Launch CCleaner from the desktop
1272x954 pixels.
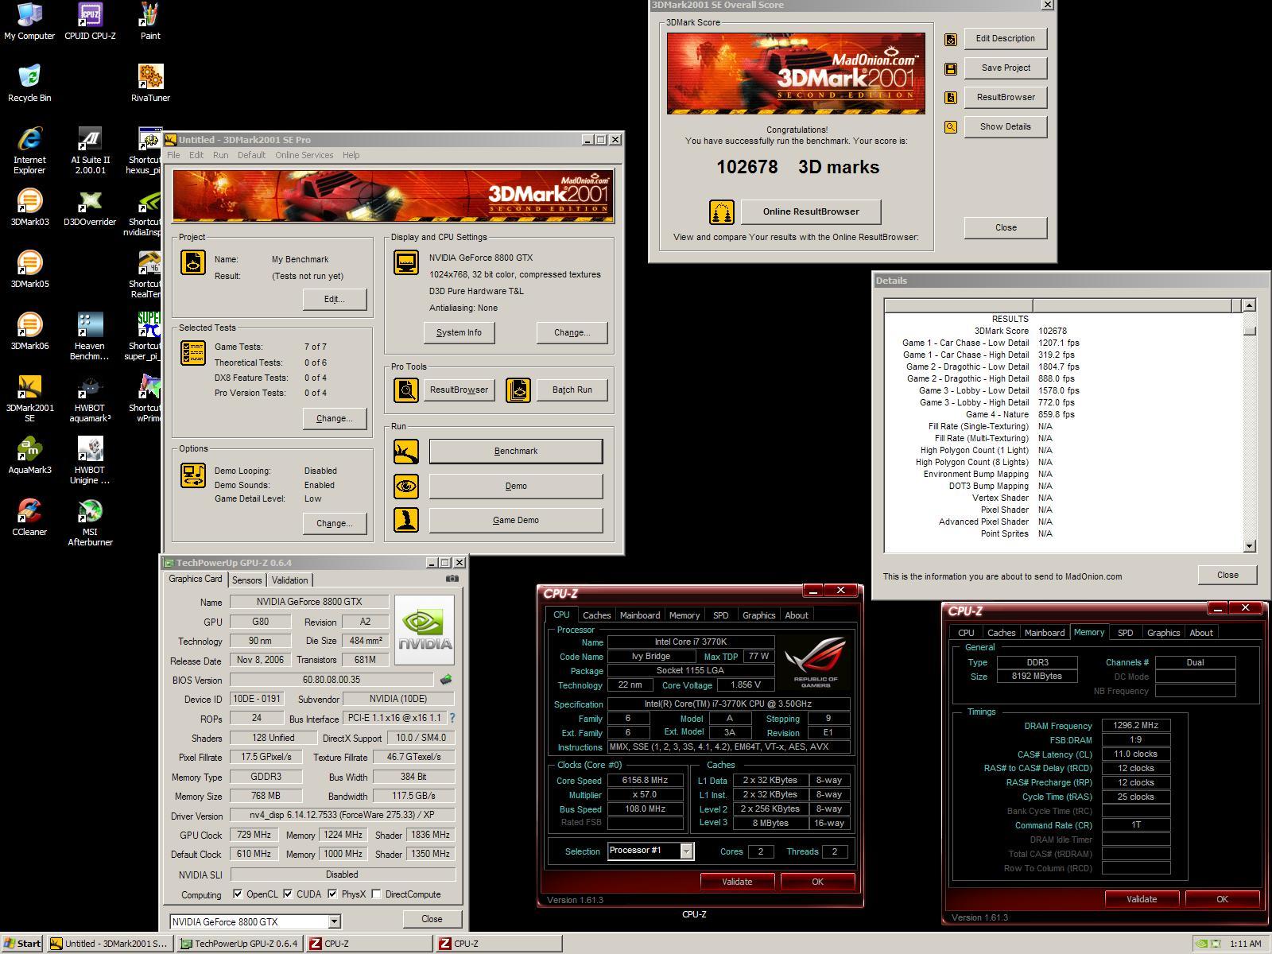click(x=29, y=518)
